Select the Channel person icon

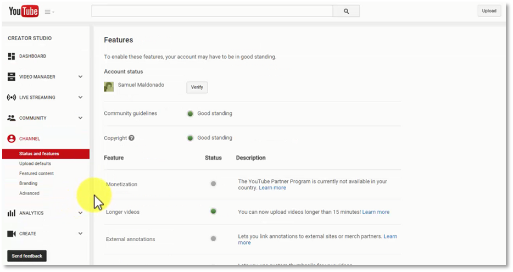[x=12, y=138]
